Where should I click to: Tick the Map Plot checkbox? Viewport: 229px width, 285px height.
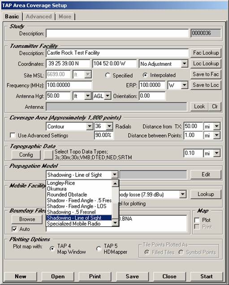[197, 220]
